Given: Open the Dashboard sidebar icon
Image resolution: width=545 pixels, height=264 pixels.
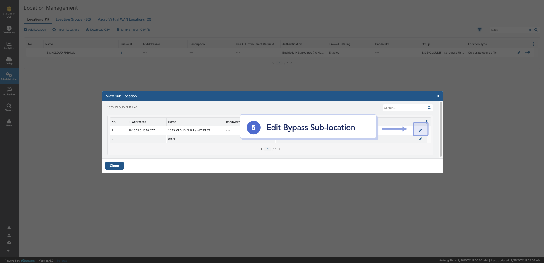Looking at the screenshot, I should pos(9,29).
